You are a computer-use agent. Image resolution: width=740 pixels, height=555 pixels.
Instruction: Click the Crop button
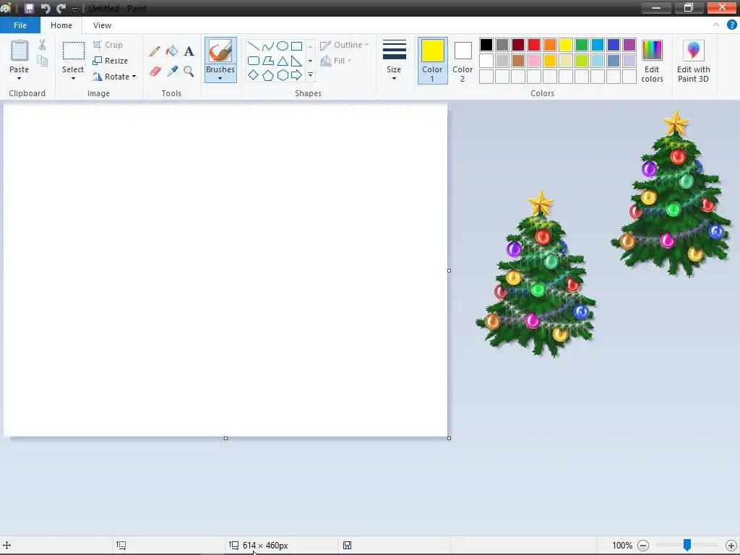[108, 45]
